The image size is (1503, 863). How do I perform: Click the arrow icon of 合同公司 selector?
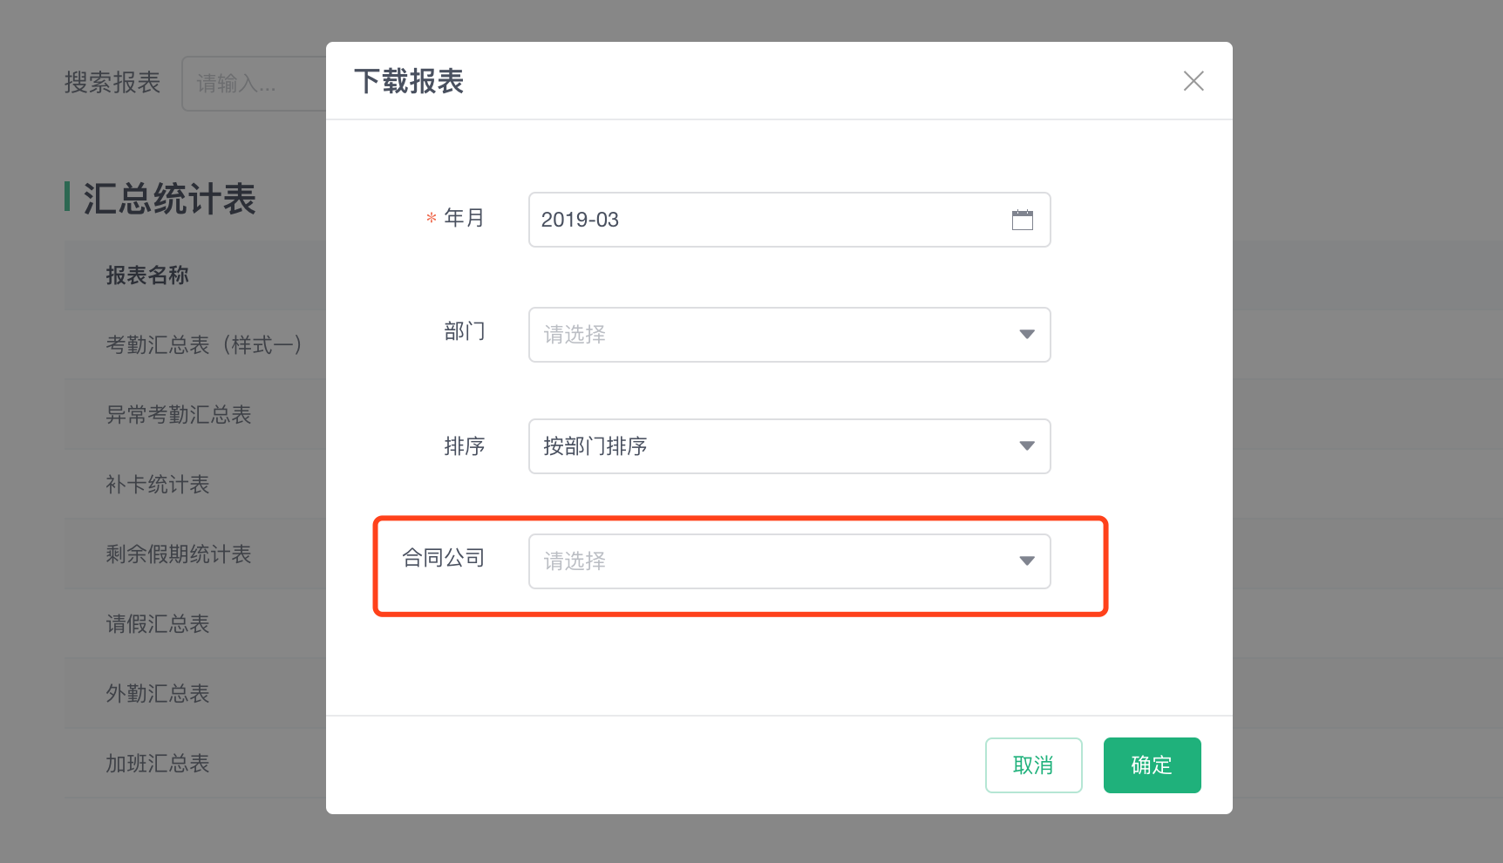pos(1027,561)
